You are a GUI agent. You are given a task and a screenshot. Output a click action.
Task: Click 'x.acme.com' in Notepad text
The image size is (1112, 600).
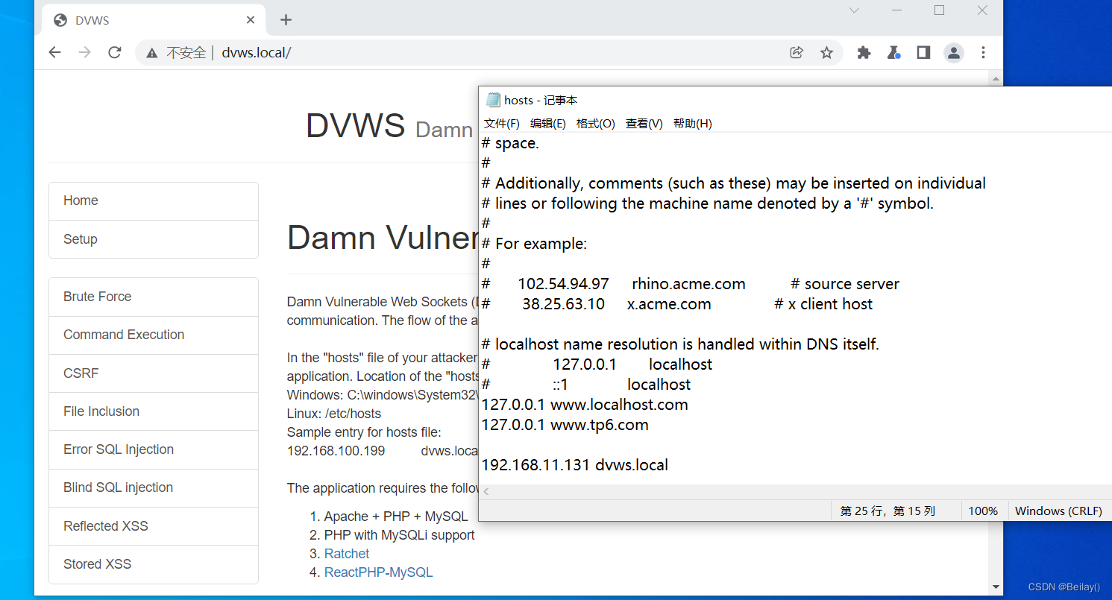click(669, 304)
